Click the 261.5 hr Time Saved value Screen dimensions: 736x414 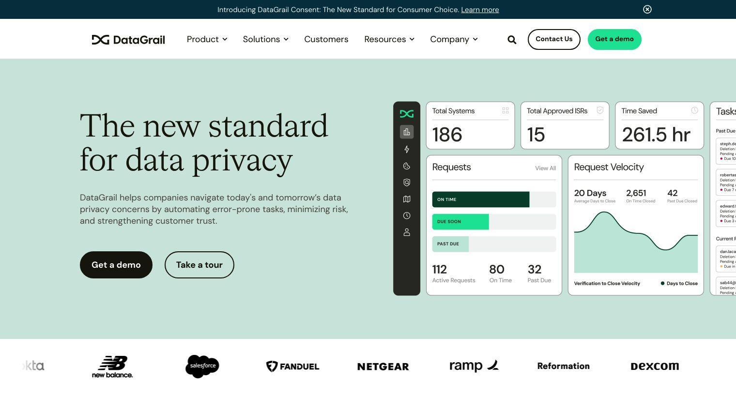pos(656,135)
